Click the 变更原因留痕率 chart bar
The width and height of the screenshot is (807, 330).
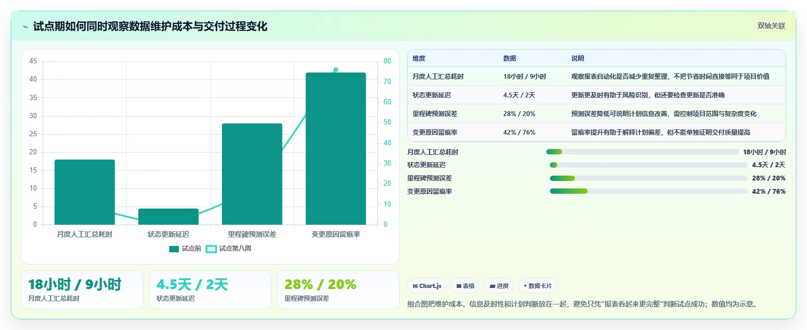pyautogui.click(x=336, y=148)
